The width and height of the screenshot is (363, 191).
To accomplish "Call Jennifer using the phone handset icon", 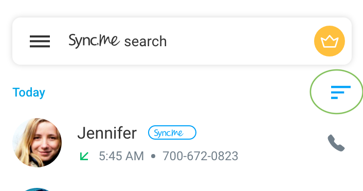I will [x=336, y=143].
